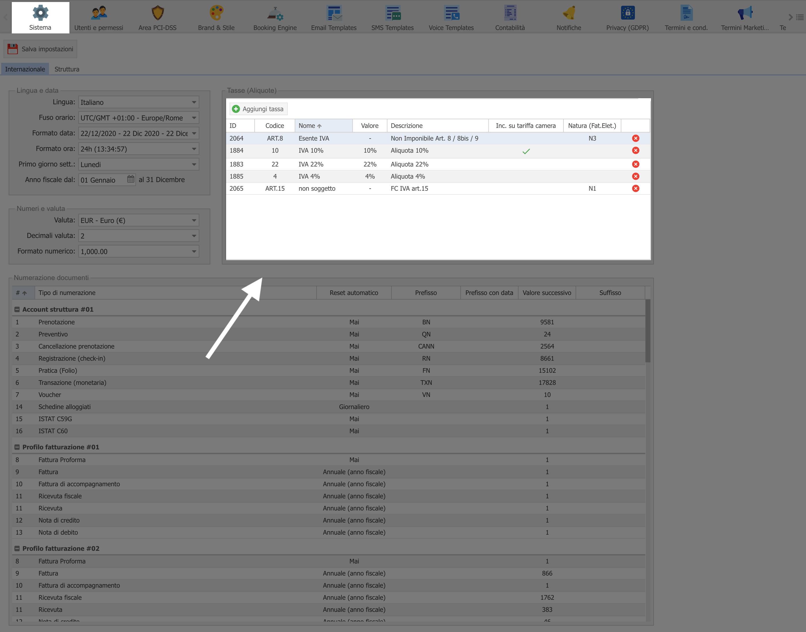Sort taxes by ID column header
Screen dimensions: 806x632
240,125
